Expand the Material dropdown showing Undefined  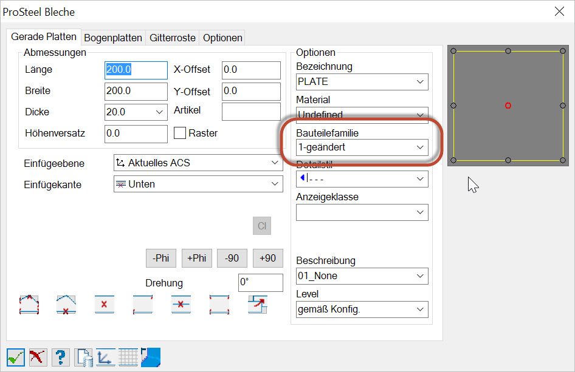(x=362, y=115)
